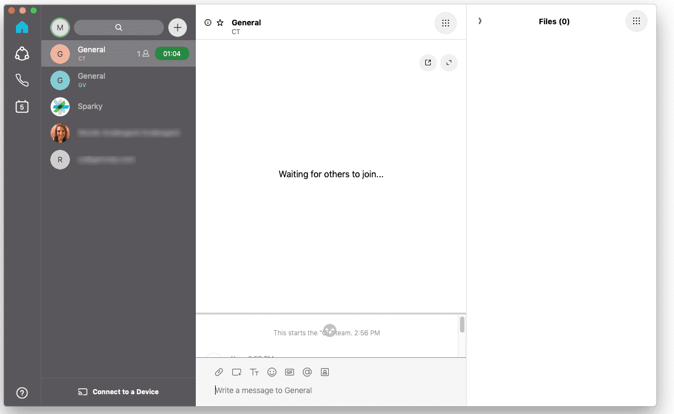Expand the call view to full size
Screen dimensions: 674x414
pyautogui.click(x=449, y=63)
